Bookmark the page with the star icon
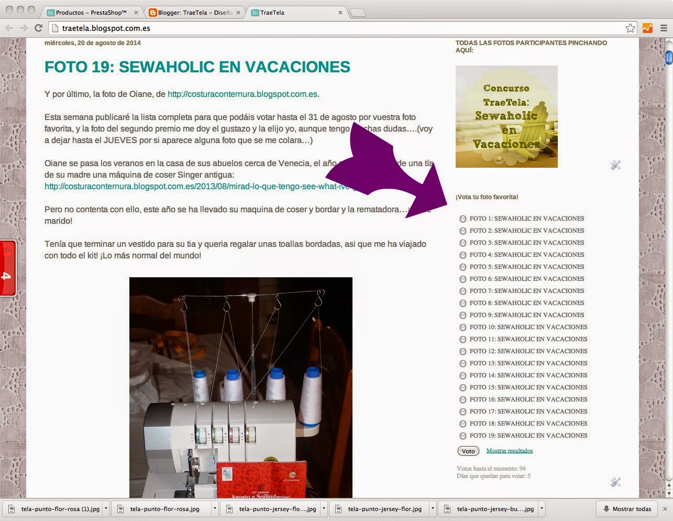The width and height of the screenshot is (673, 521). (630, 28)
